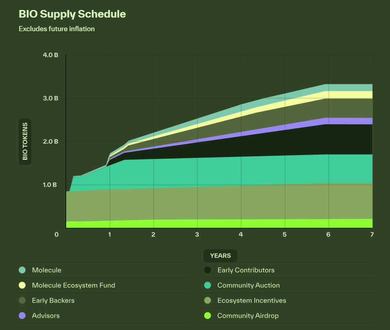Open the Early Contributors legend entry

[246, 270]
